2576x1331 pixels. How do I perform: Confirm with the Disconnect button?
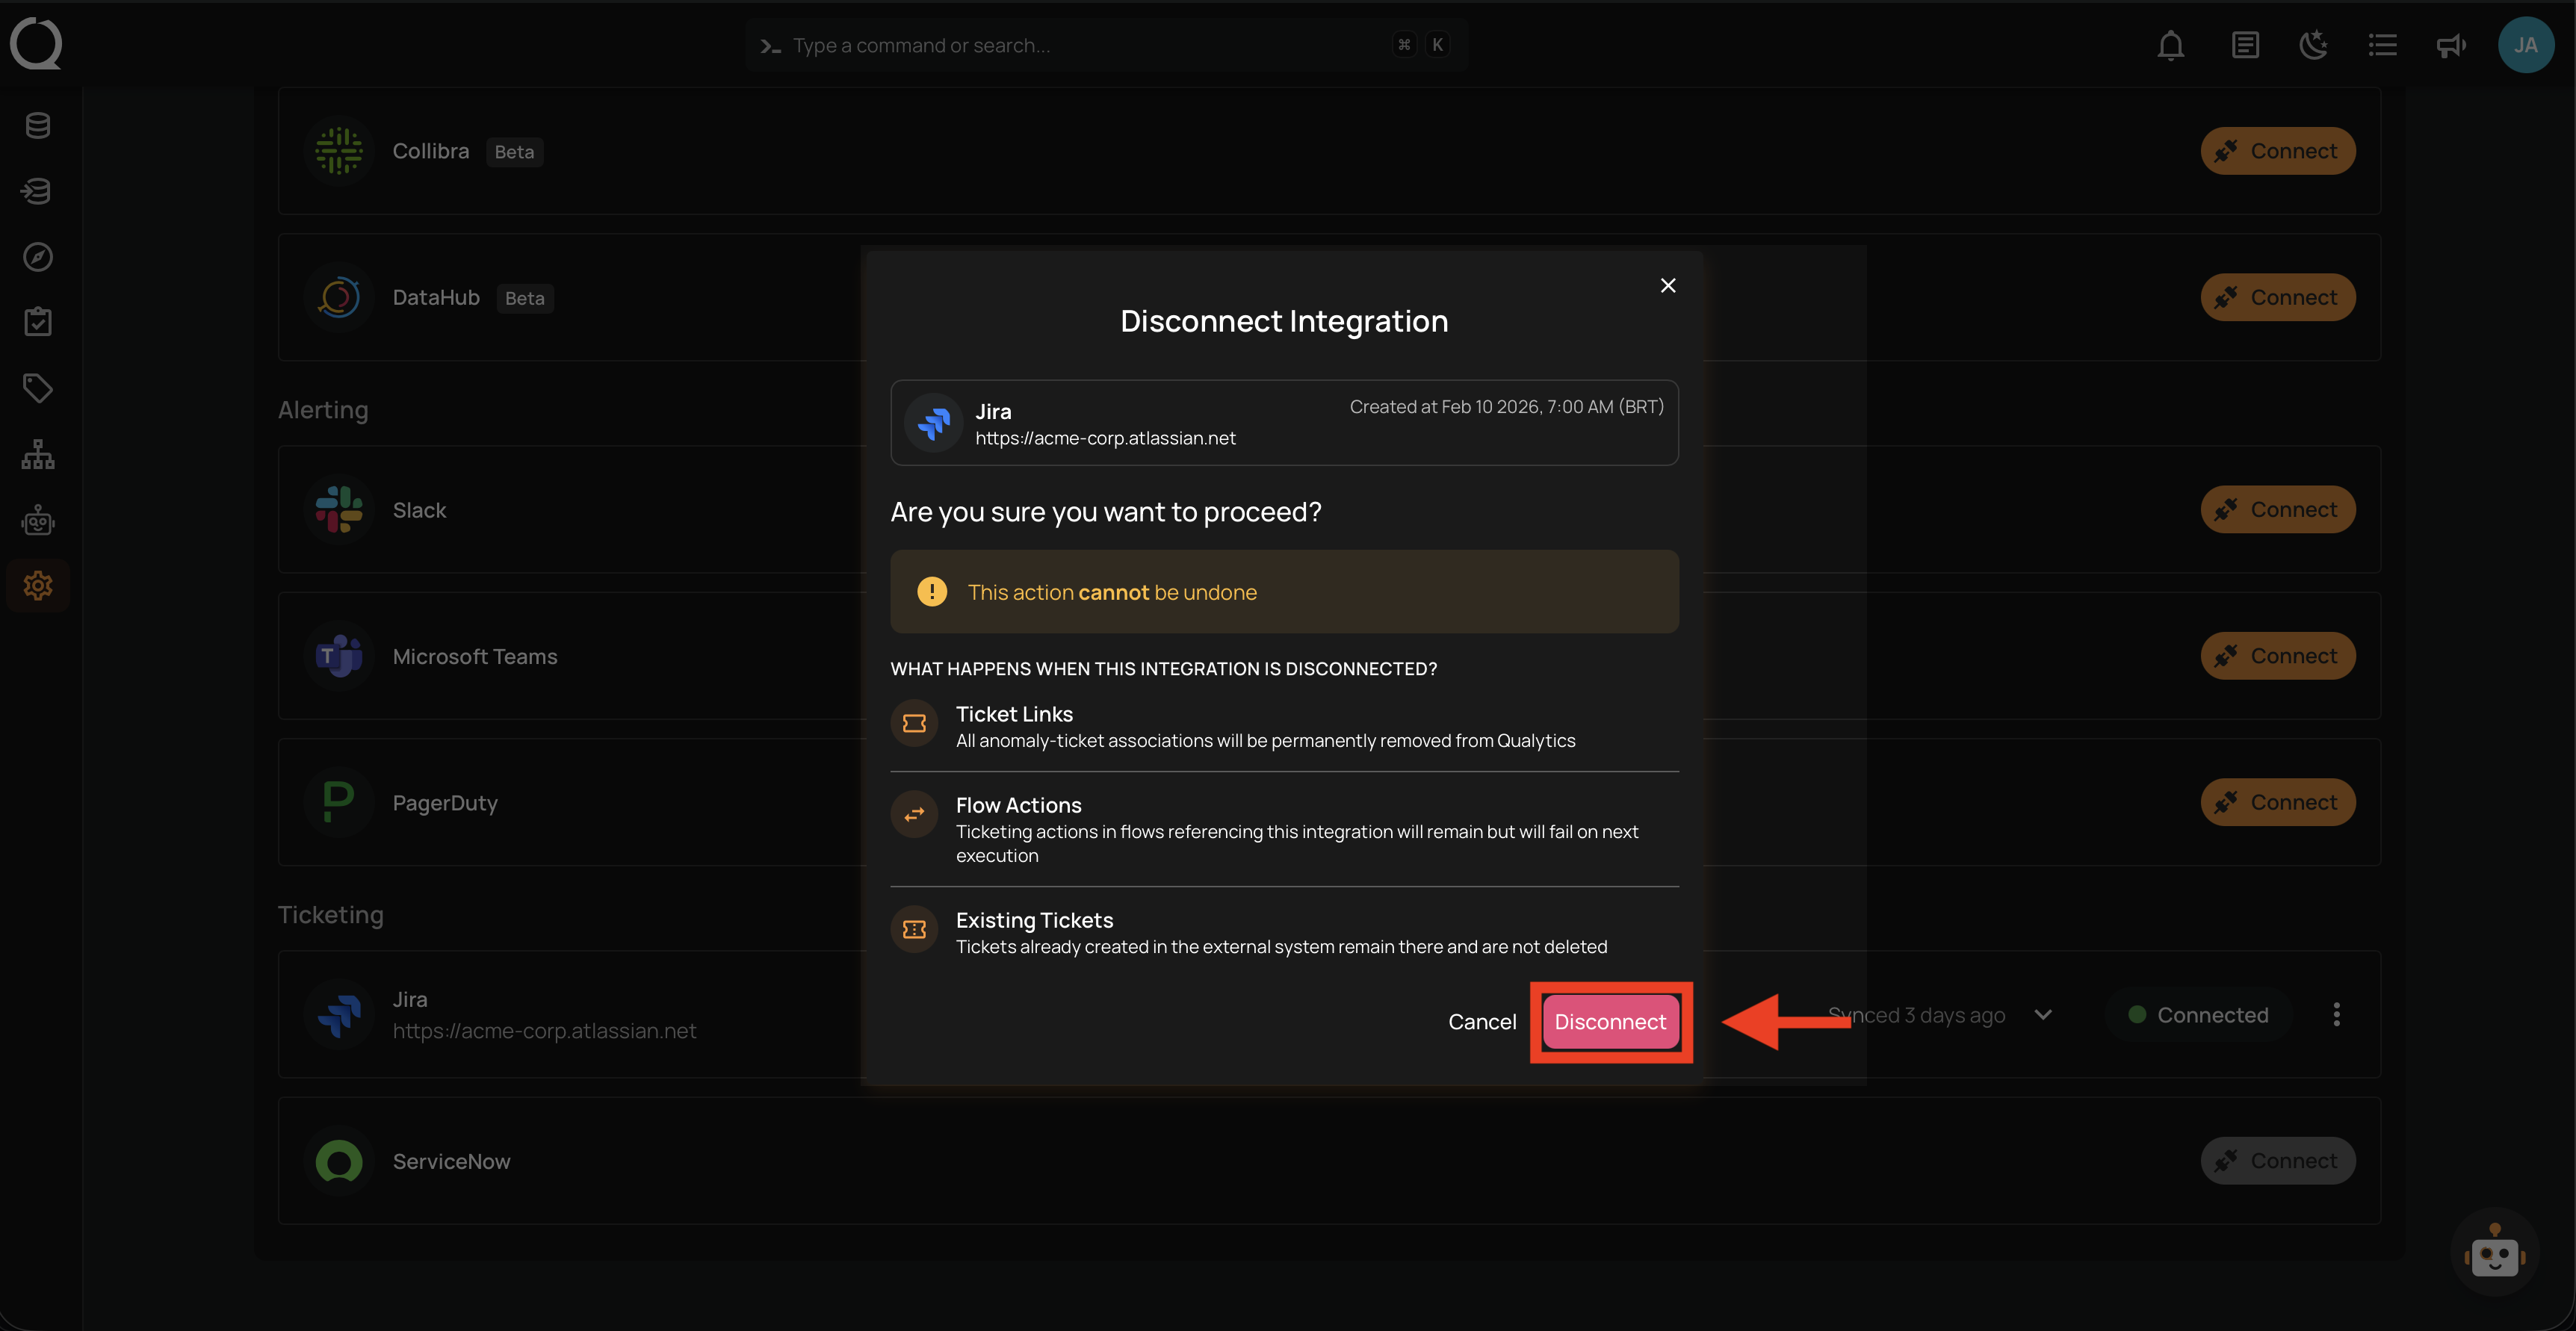point(1610,1022)
